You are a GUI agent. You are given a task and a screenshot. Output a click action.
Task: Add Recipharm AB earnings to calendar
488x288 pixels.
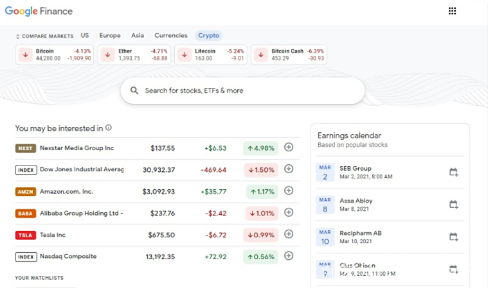click(453, 237)
